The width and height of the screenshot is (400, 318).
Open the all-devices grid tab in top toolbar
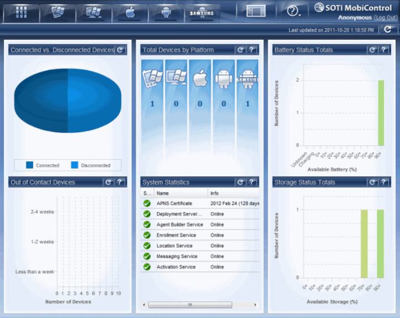(x=22, y=12)
